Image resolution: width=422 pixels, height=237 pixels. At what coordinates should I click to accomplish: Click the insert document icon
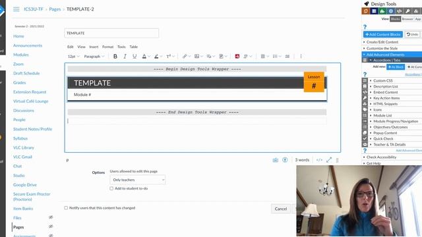click(222, 57)
